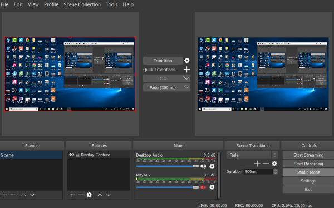Add a new scene with plus icon
The height and width of the screenshot is (208, 334).
4,195
